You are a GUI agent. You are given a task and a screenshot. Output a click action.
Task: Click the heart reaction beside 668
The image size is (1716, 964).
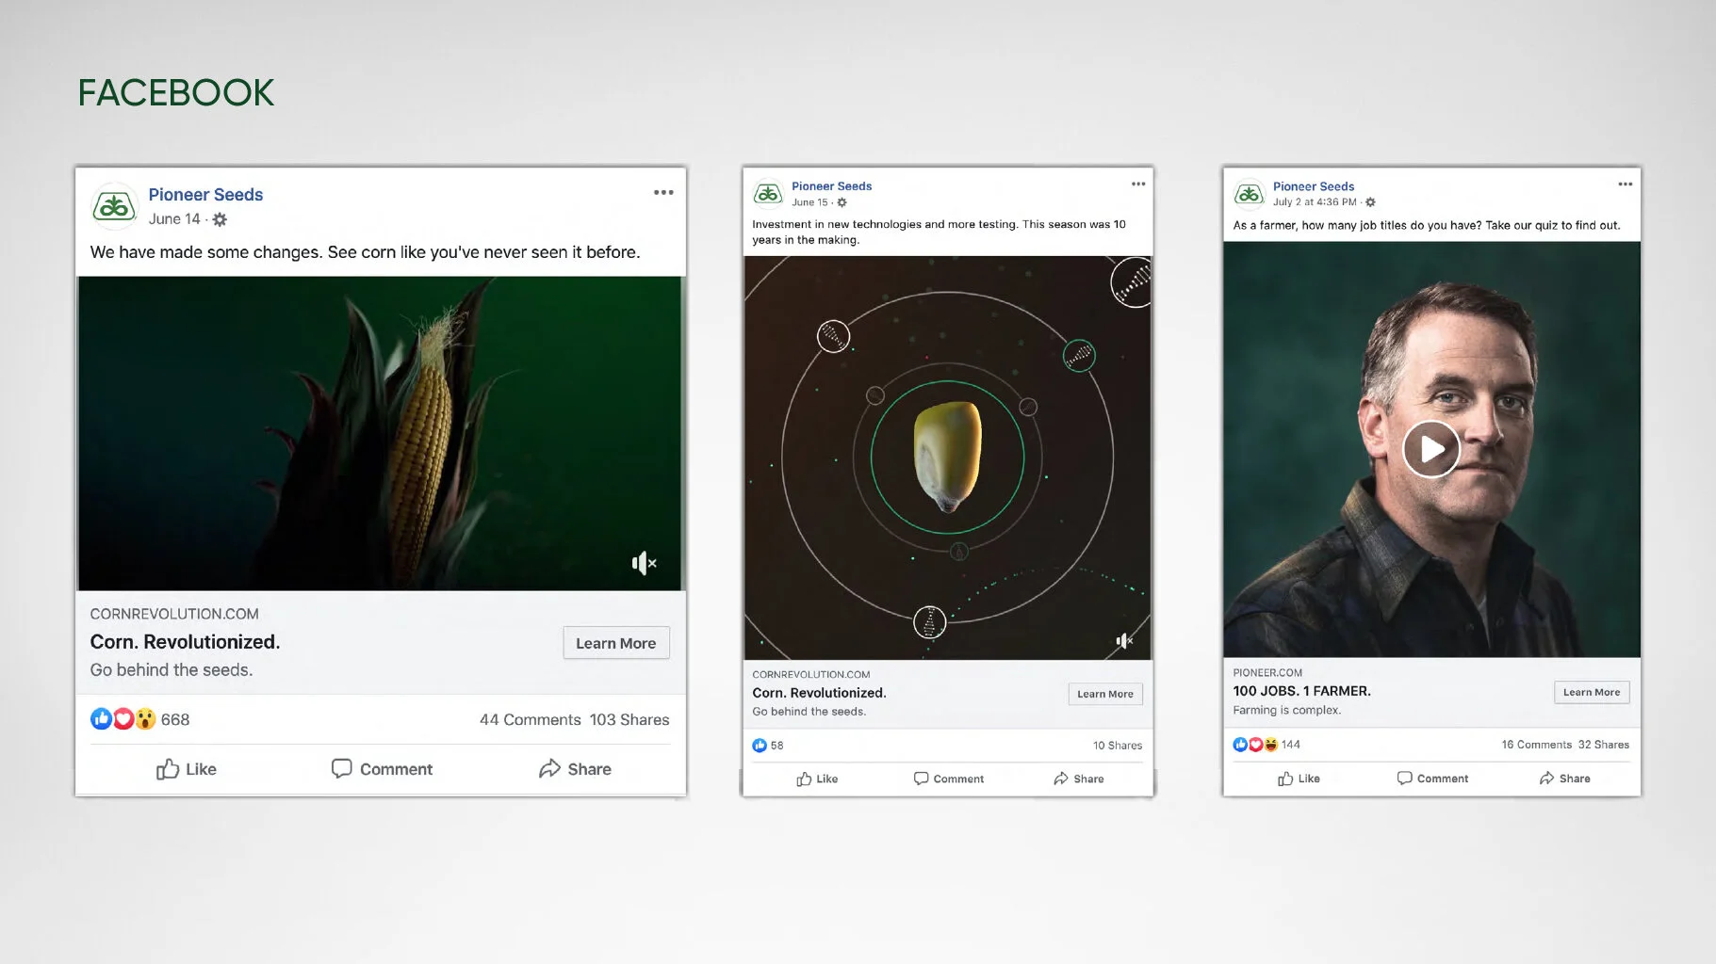point(123,719)
